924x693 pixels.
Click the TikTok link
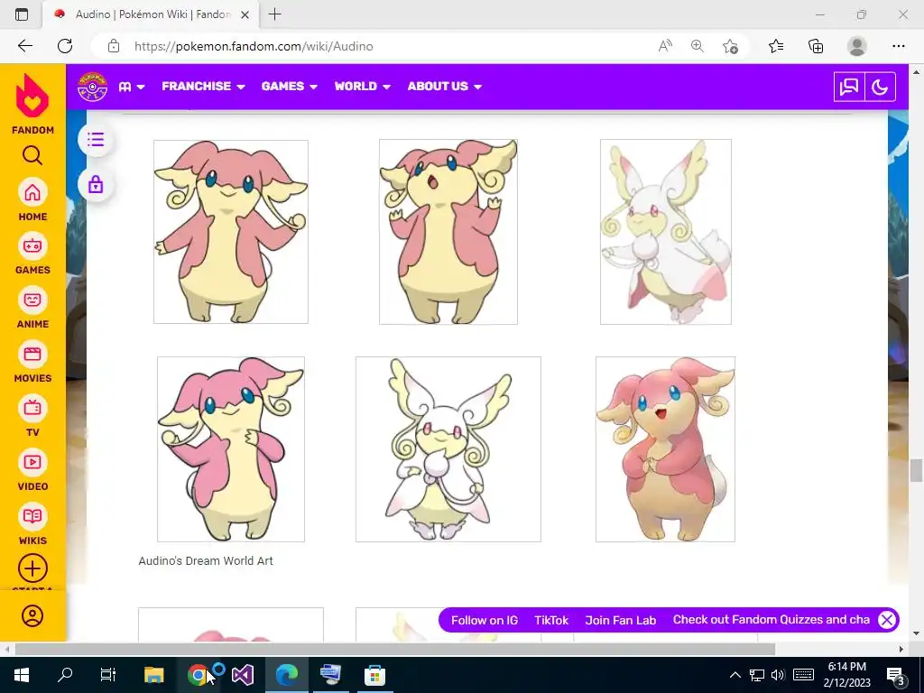551,620
